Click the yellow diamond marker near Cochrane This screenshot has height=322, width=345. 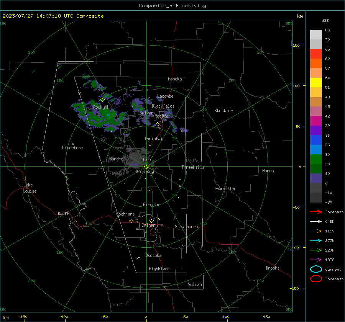coord(131,221)
